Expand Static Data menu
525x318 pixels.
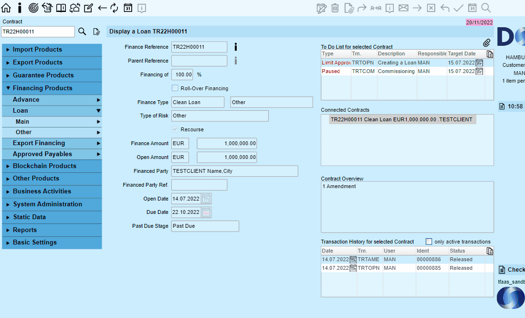[52, 217]
